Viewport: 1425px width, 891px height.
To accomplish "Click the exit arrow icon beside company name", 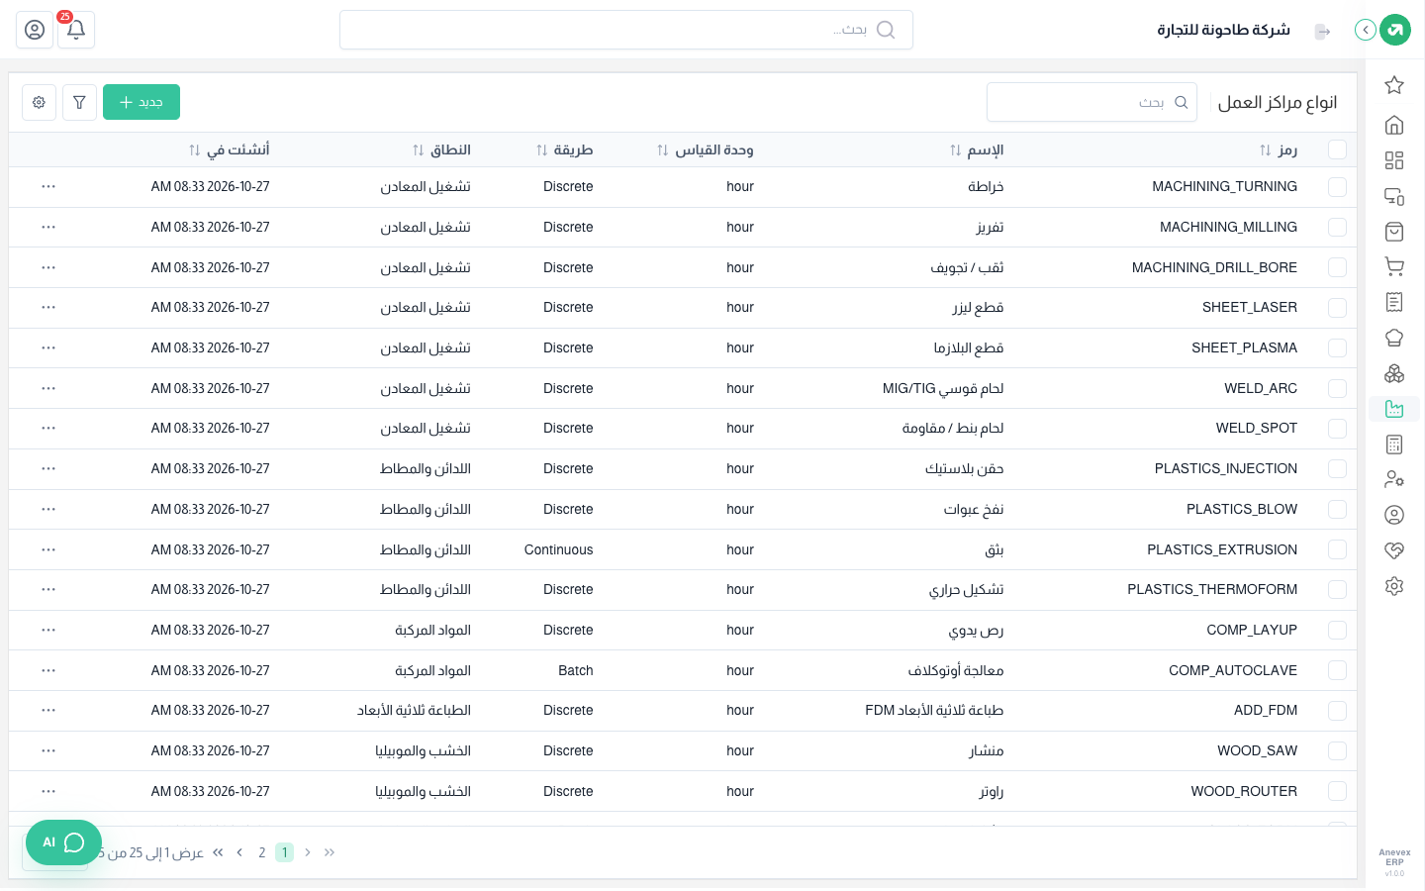I will click(1322, 32).
